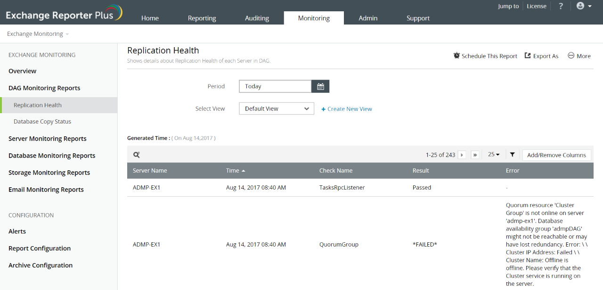Open Database Copy Status report
603x290 pixels.
pyautogui.click(x=42, y=122)
